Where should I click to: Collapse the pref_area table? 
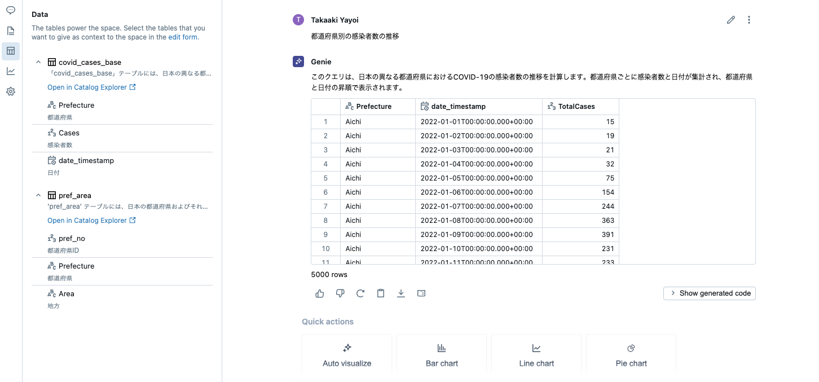click(38, 195)
